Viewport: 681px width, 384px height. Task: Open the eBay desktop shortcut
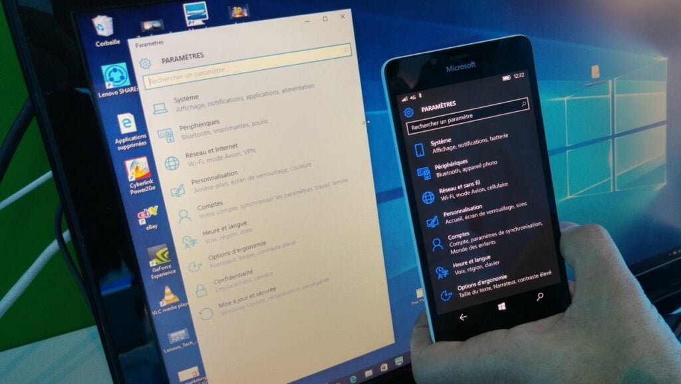coord(148,217)
